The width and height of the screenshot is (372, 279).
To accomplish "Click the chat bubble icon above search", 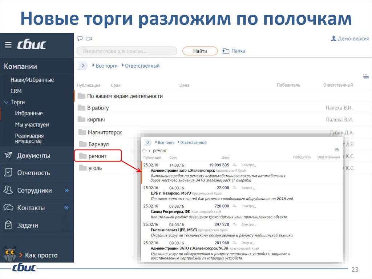I will click(x=80, y=39).
